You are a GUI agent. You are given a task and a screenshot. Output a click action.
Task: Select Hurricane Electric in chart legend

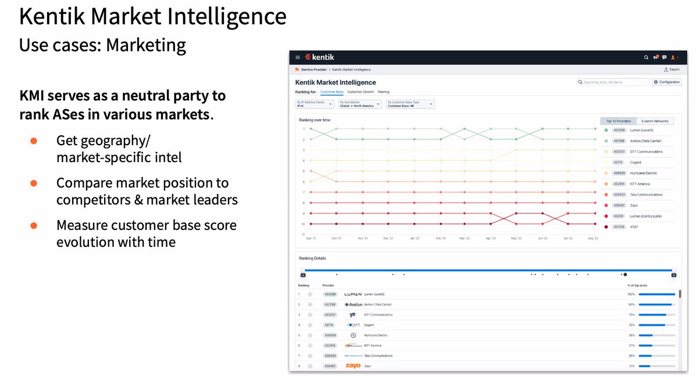point(643,173)
